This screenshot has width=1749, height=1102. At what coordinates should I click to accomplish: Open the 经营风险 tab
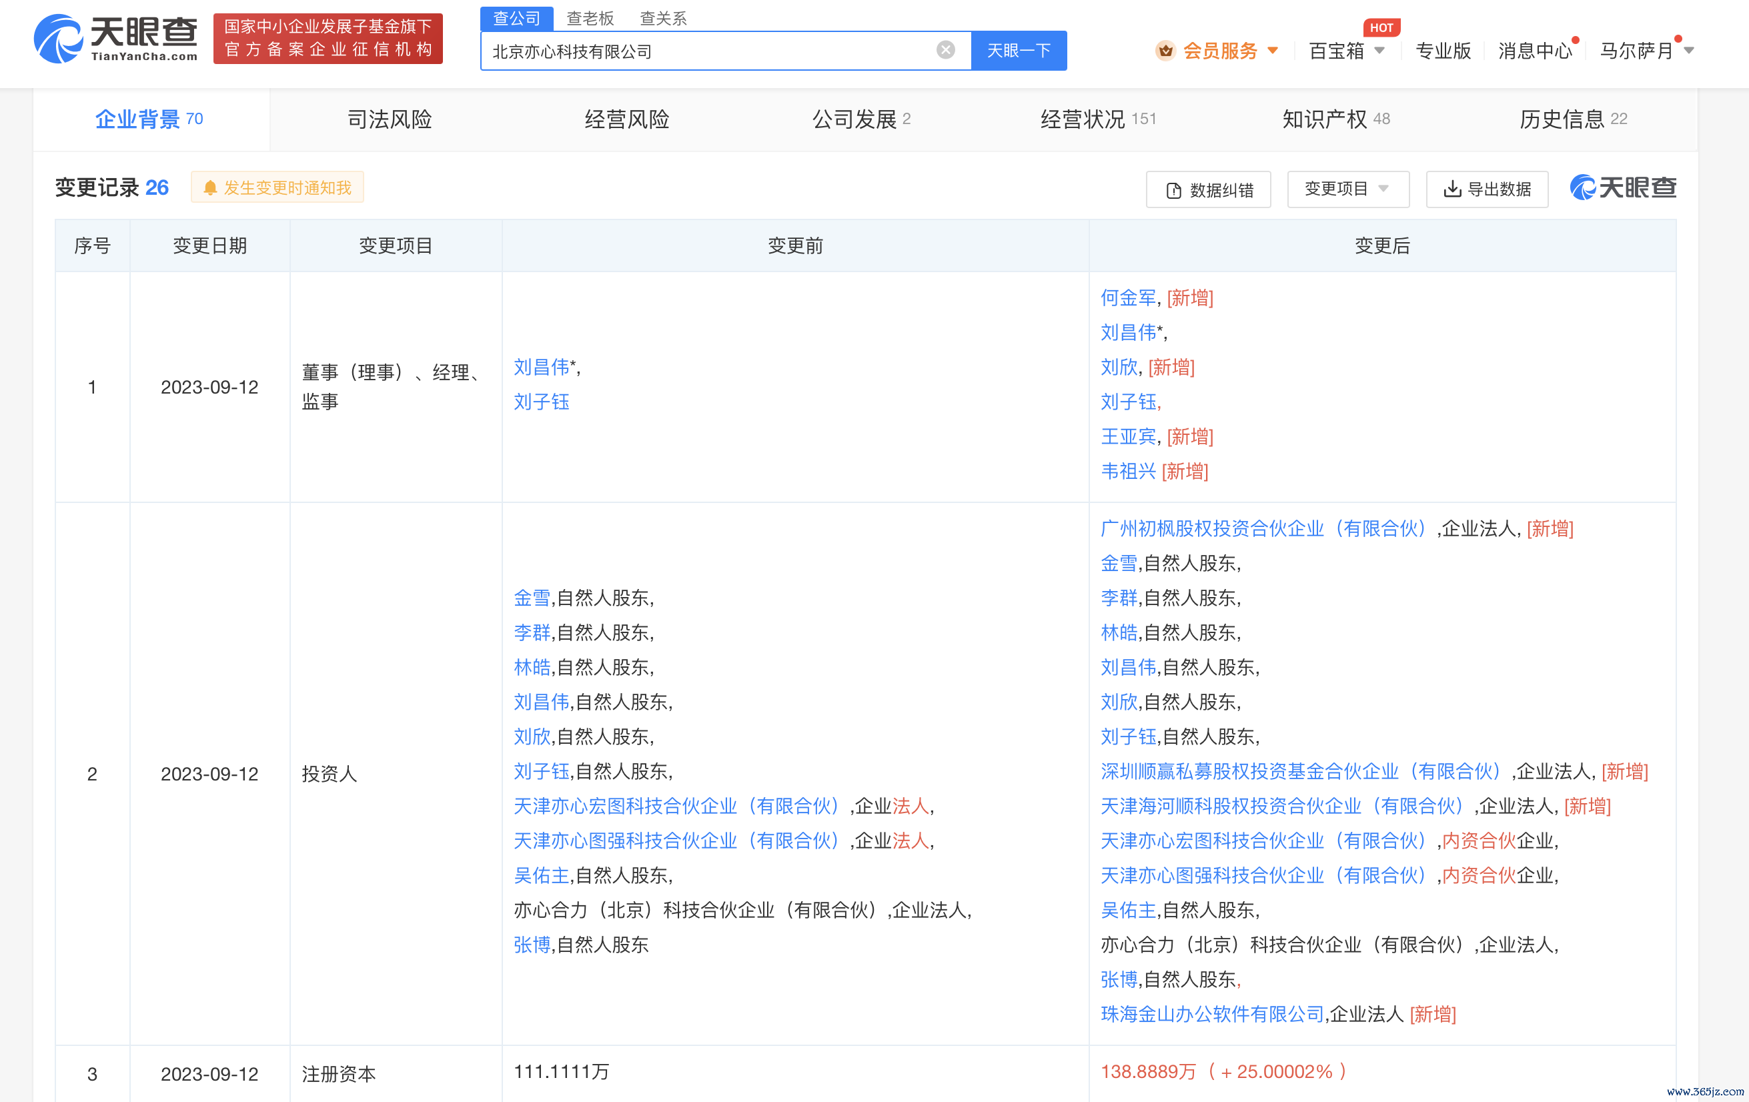627,119
